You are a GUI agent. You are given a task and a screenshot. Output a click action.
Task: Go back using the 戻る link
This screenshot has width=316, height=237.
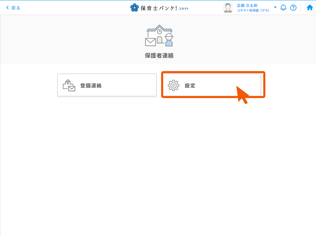(15, 8)
